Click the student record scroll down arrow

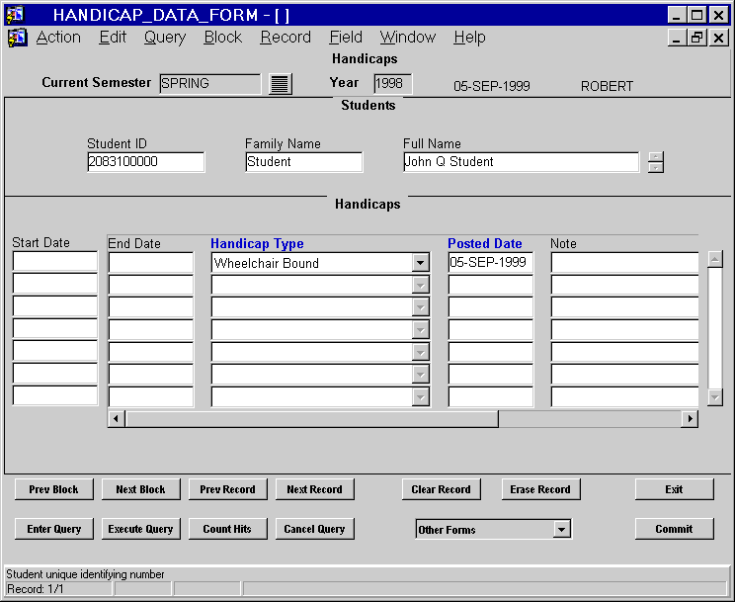pos(656,167)
